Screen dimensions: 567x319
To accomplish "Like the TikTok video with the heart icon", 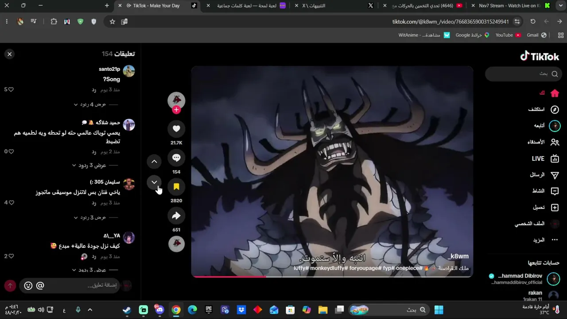I will point(176,128).
